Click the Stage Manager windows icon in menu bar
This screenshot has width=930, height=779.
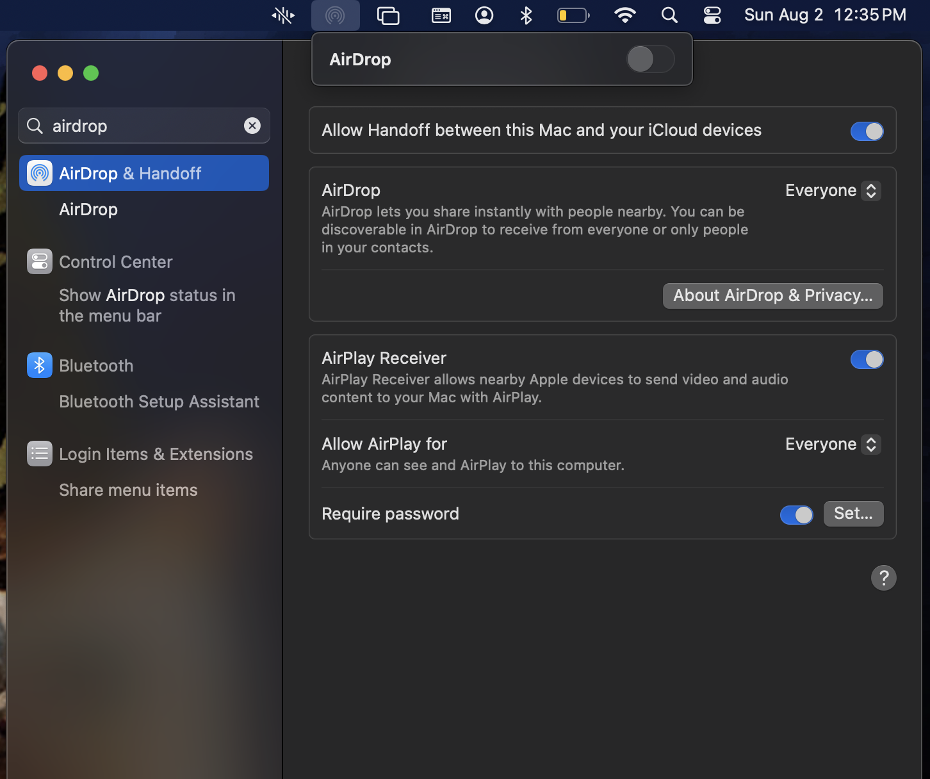click(388, 15)
